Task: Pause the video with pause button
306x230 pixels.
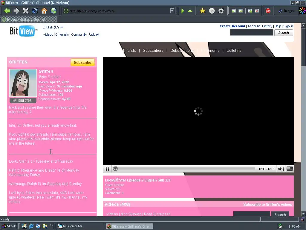Action: (107, 169)
